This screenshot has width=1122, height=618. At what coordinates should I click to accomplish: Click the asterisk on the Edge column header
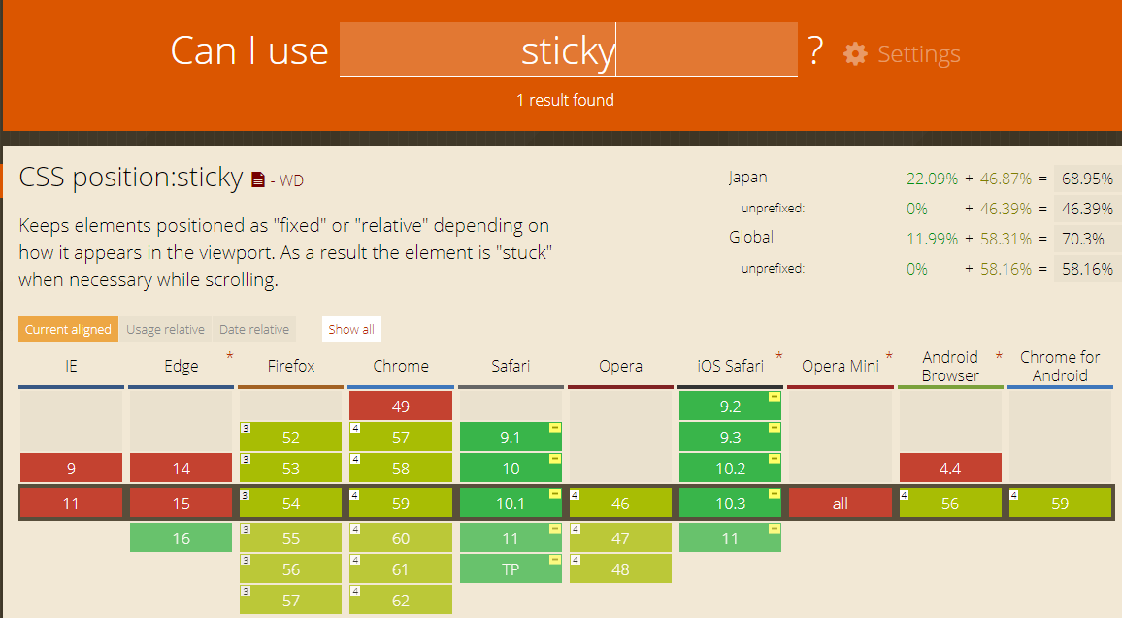tap(229, 357)
